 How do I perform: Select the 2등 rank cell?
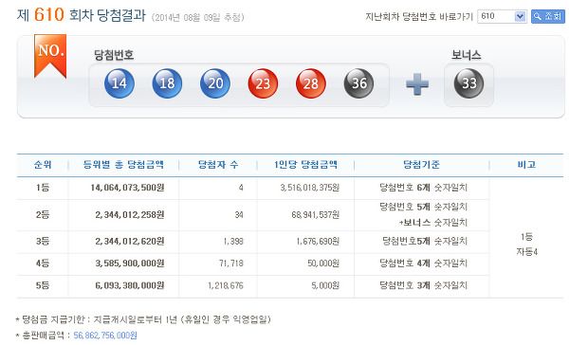click(x=43, y=215)
